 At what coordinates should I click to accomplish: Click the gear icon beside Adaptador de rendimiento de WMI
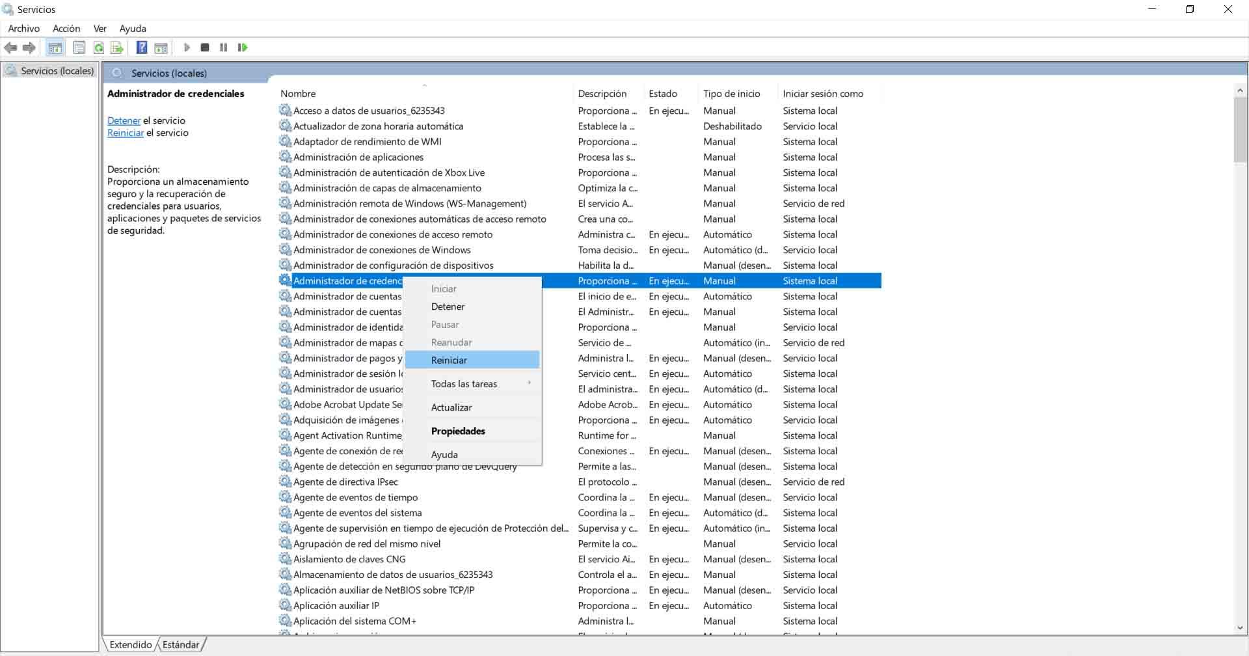[285, 141]
